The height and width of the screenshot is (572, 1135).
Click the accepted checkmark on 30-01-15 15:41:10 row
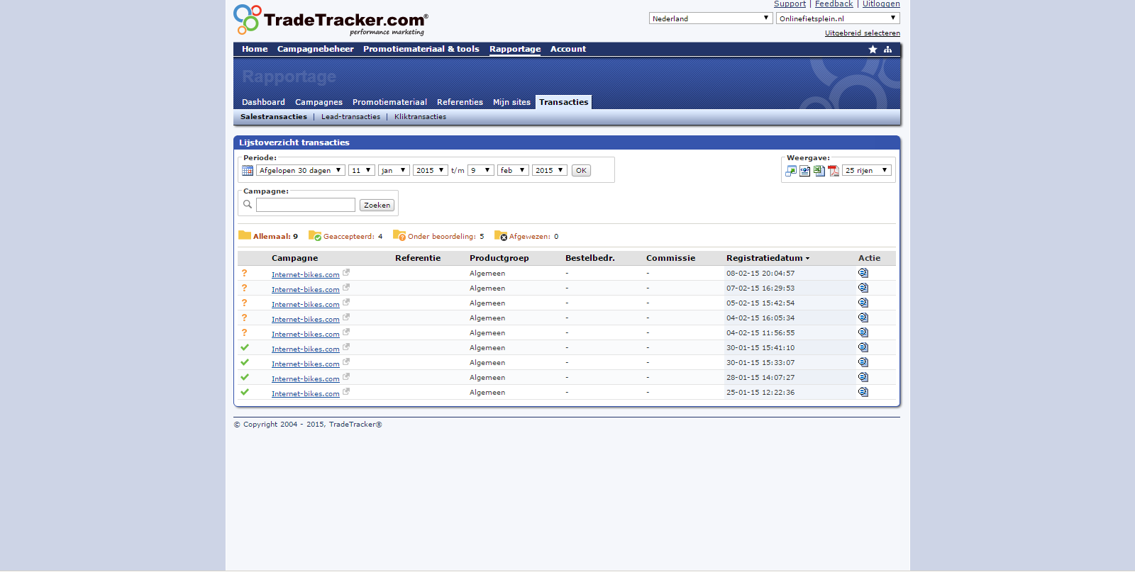click(x=245, y=347)
